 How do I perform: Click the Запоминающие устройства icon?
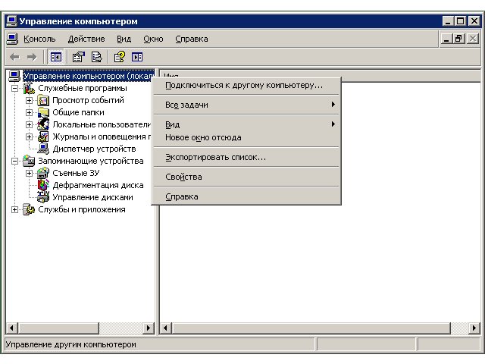pyautogui.click(x=29, y=161)
